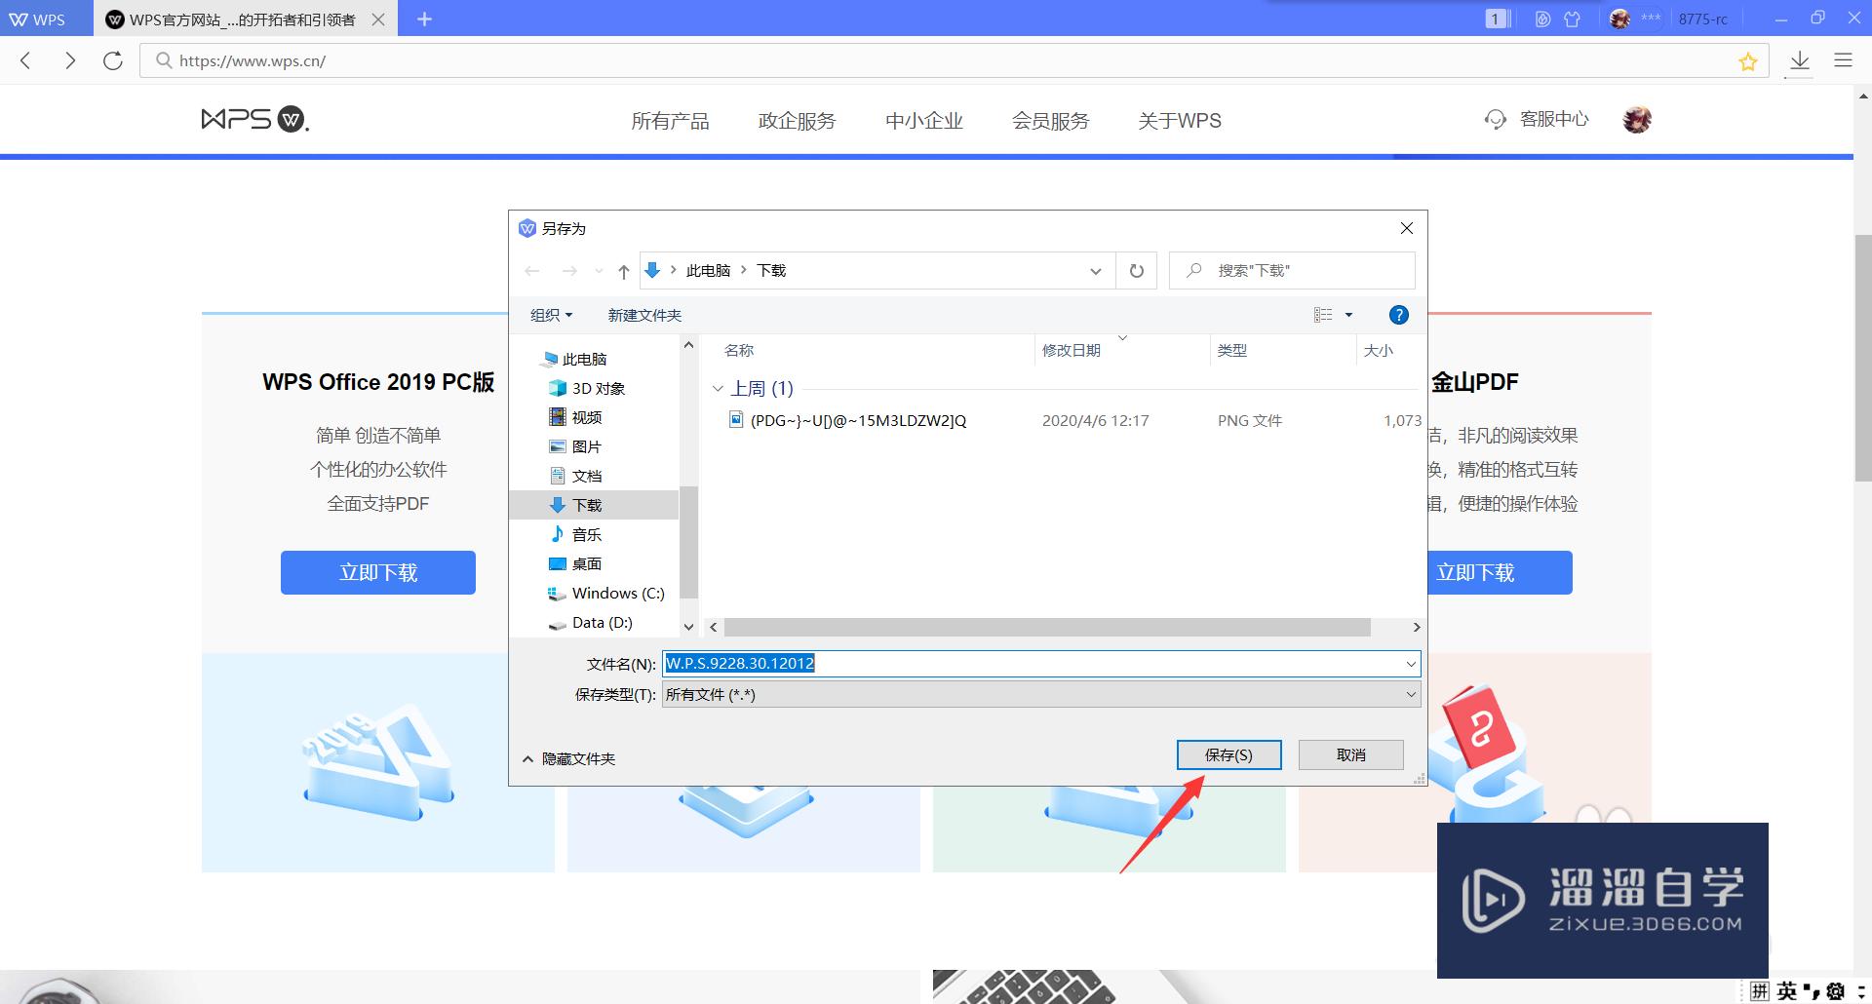Sort by 类型 column header

(x=1232, y=350)
